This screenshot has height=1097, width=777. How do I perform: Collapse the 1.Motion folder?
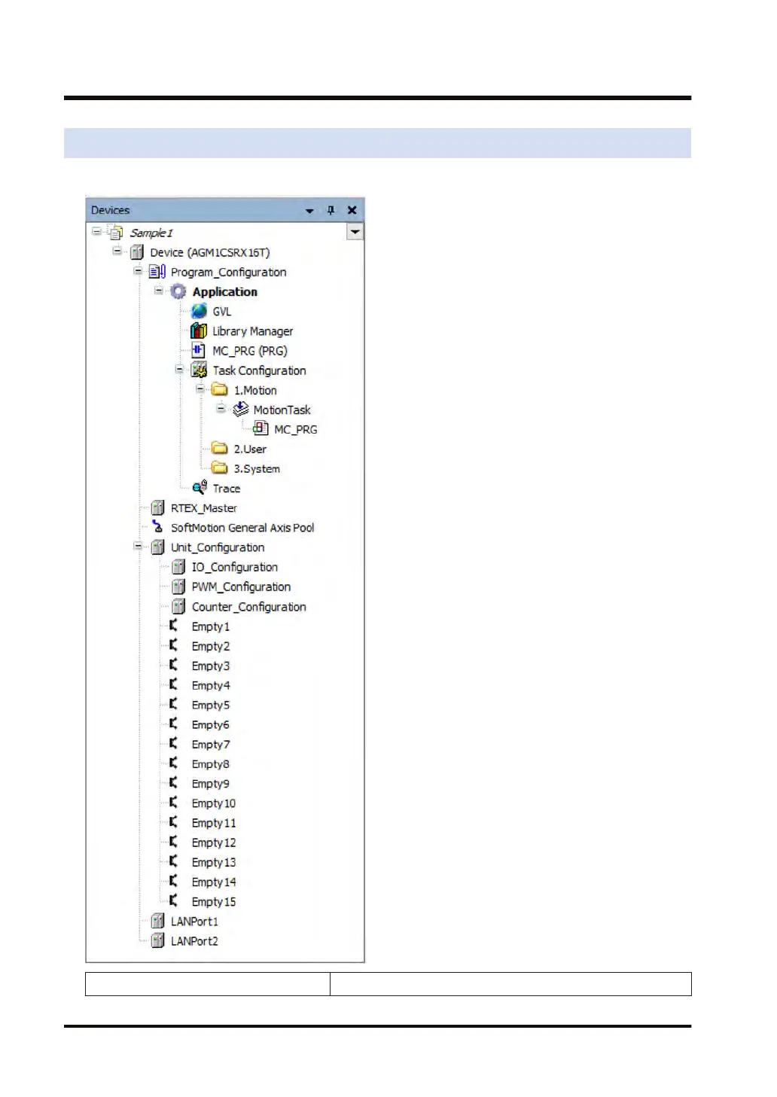[x=201, y=389]
